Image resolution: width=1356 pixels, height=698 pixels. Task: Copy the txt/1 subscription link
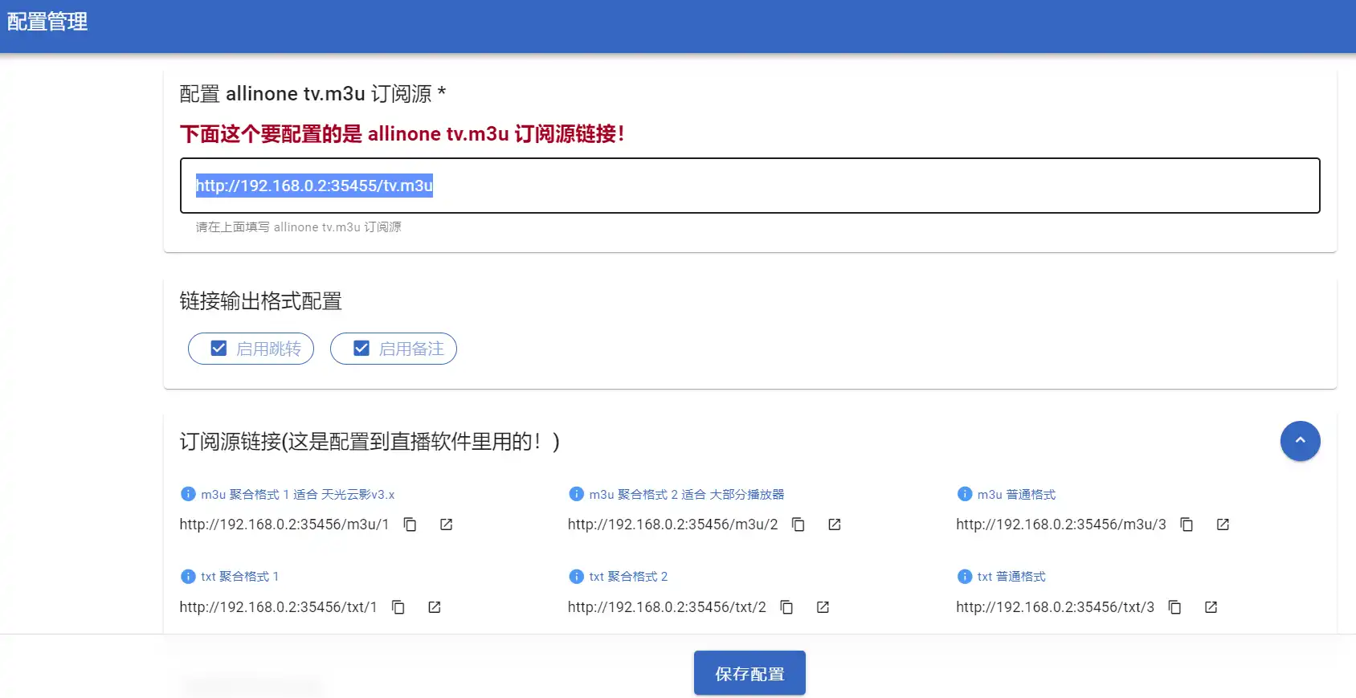pos(398,607)
